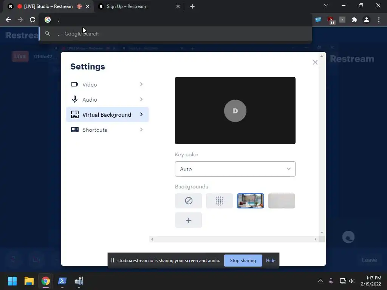Open the tab search dropdown arrow
387x290 pixels.
point(326,5)
